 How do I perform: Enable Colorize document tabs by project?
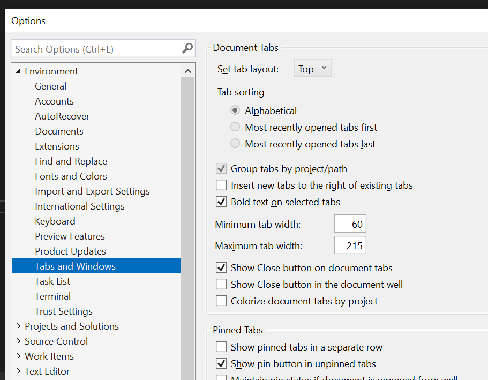pyautogui.click(x=221, y=301)
